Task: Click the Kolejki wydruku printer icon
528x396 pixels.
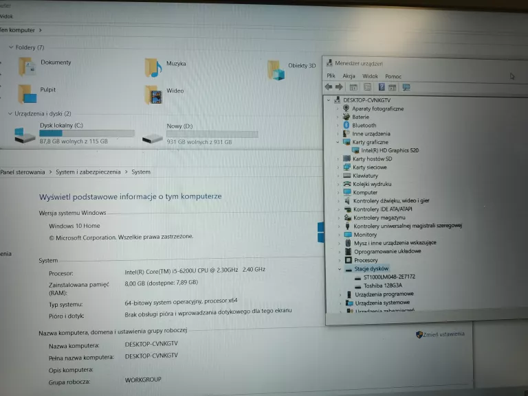Action: tap(346, 184)
